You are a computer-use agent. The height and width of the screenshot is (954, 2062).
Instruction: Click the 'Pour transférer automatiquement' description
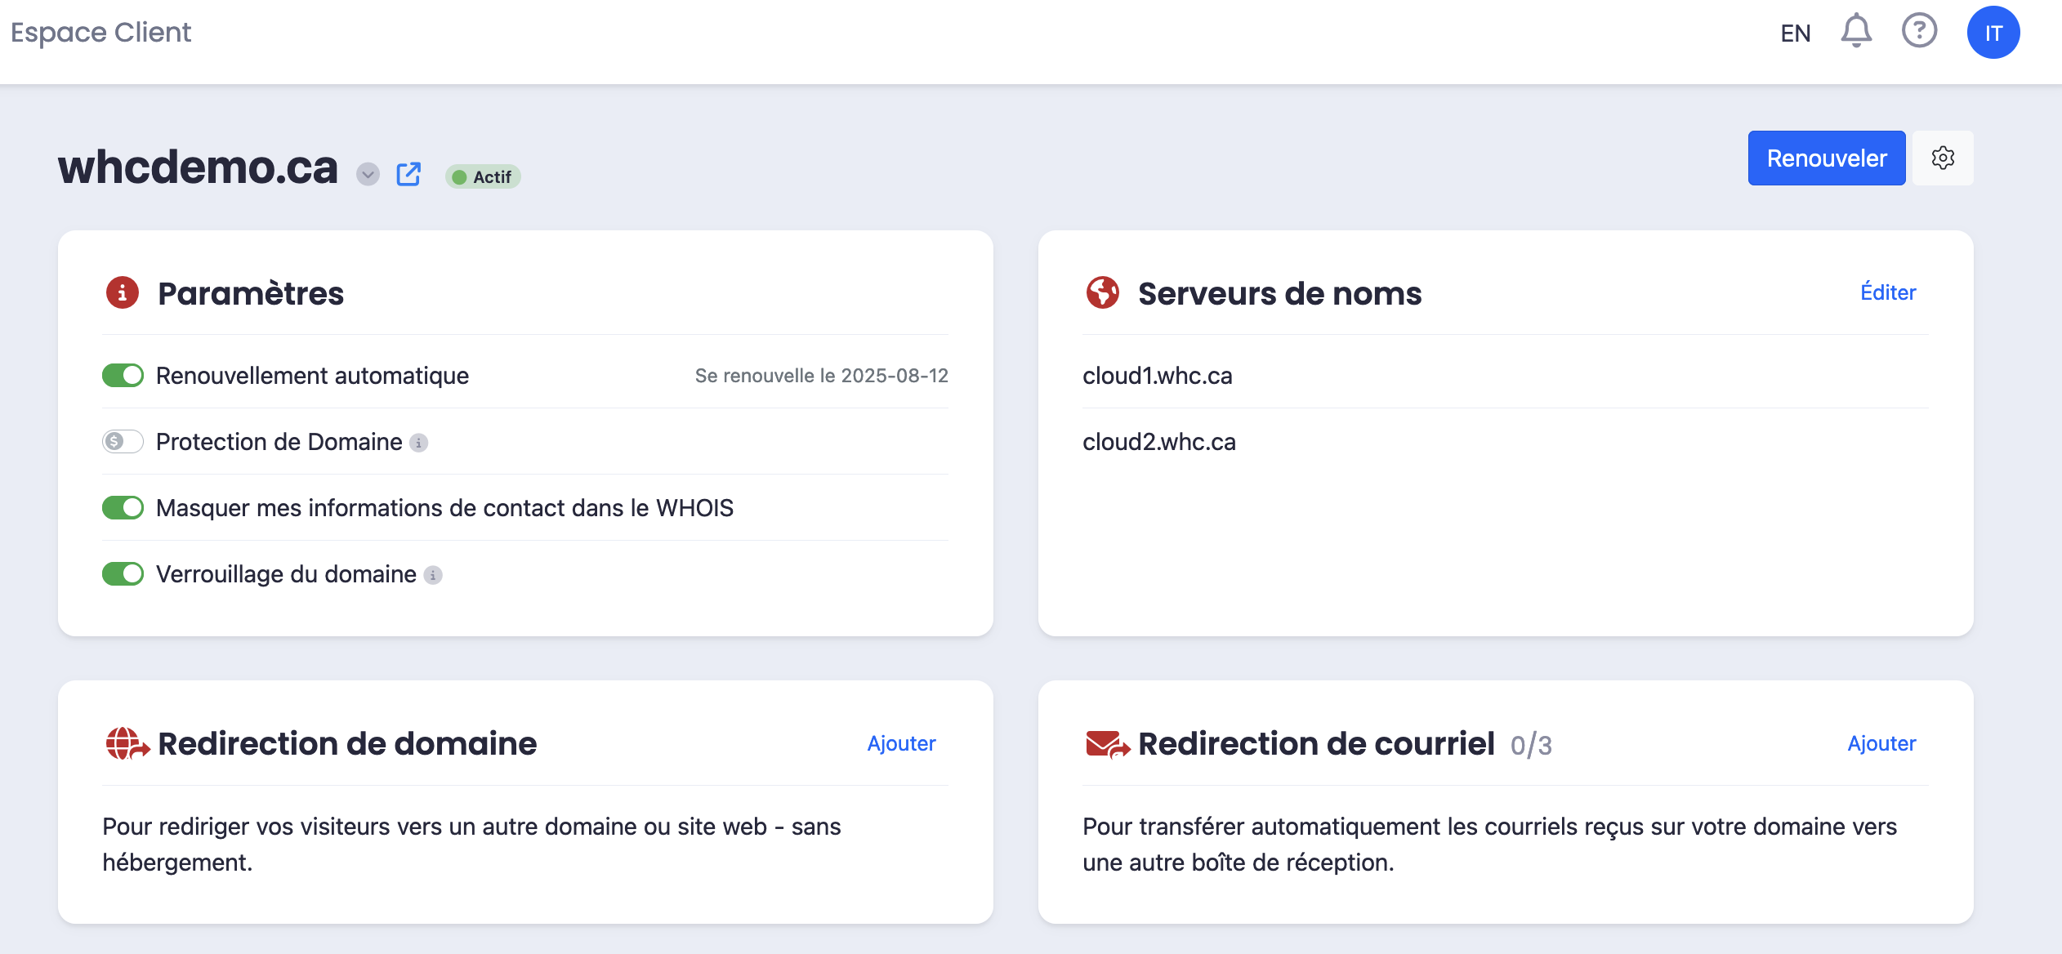1489,845
